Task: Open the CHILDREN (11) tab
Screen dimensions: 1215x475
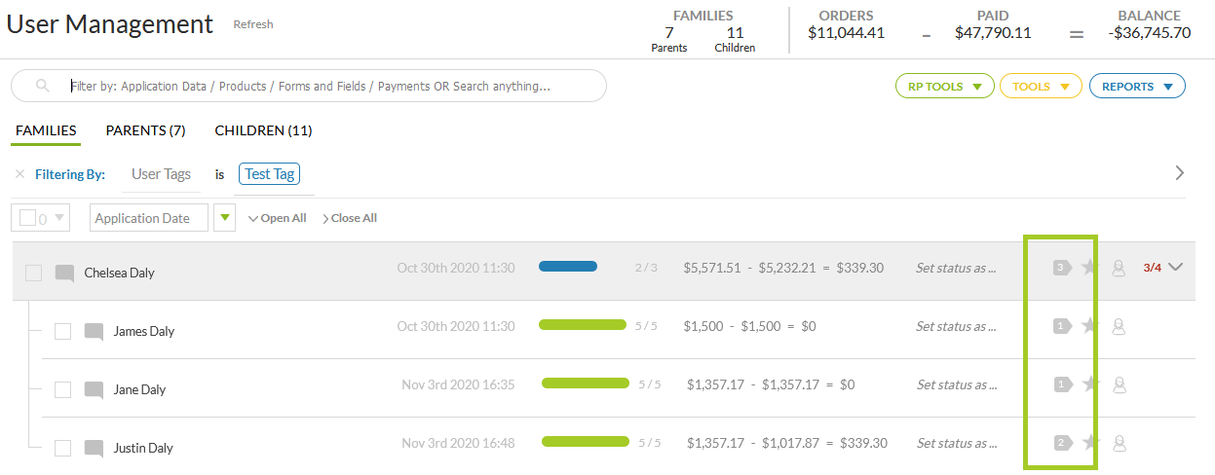Action: (263, 130)
